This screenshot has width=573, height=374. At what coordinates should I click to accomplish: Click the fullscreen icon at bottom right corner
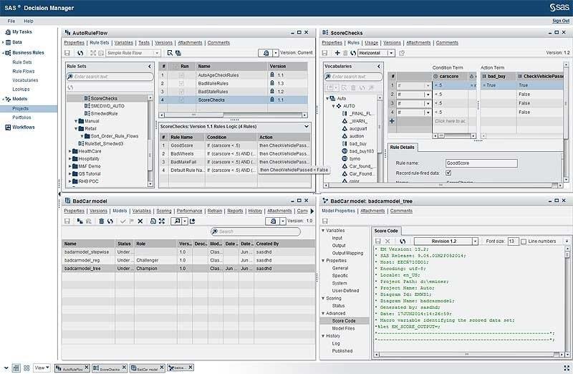[566, 368]
